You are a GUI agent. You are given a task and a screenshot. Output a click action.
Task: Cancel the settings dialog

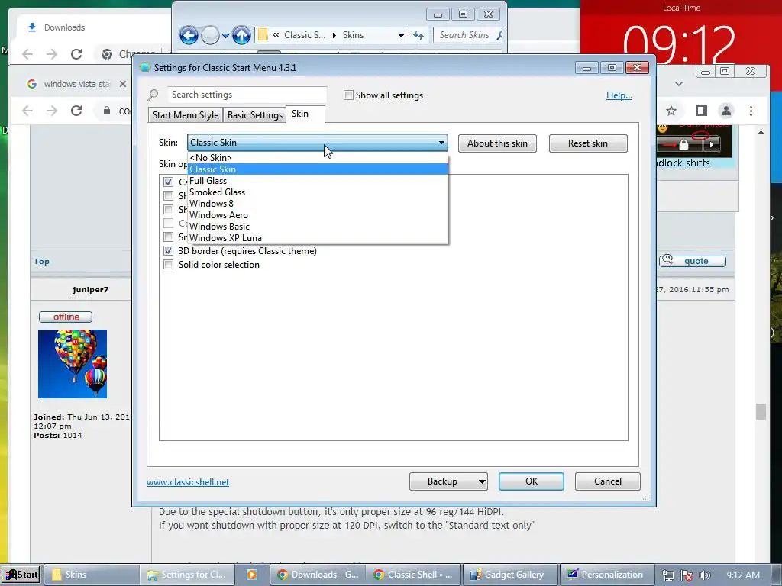click(607, 481)
